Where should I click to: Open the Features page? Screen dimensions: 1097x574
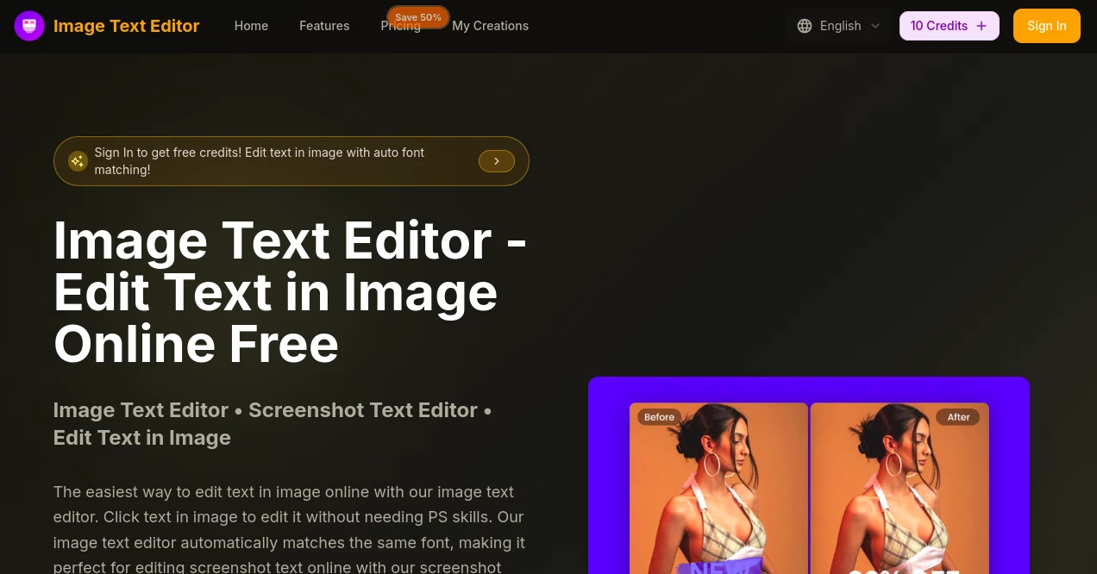(x=324, y=26)
